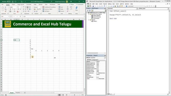The height and width of the screenshot is (96, 171).
Task: Open the Find & Select magnifier icon
Action: [71, 9]
